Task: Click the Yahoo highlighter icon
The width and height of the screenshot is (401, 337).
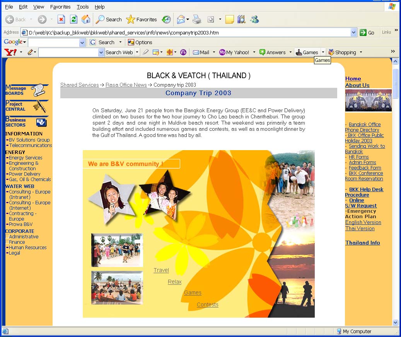Action: pyautogui.click(x=145, y=52)
